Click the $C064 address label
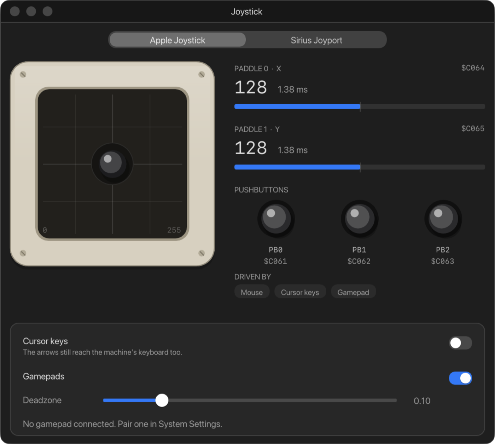Image resolution: width=495 pixels, height=444 pixels. pos(473,68)
